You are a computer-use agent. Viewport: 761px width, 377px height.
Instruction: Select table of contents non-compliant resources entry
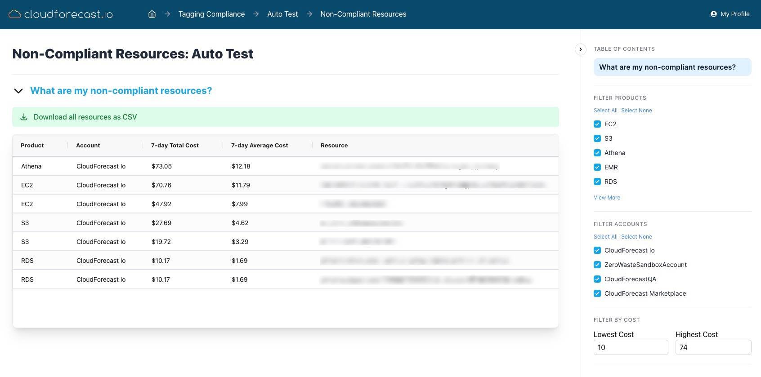click(x=672, y=67)
